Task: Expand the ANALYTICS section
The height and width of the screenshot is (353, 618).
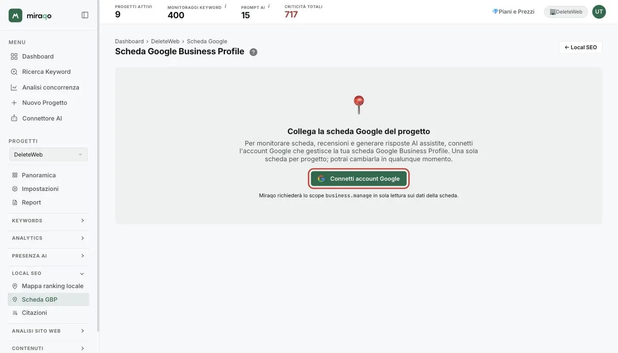Action: click(x=48, y=238)
